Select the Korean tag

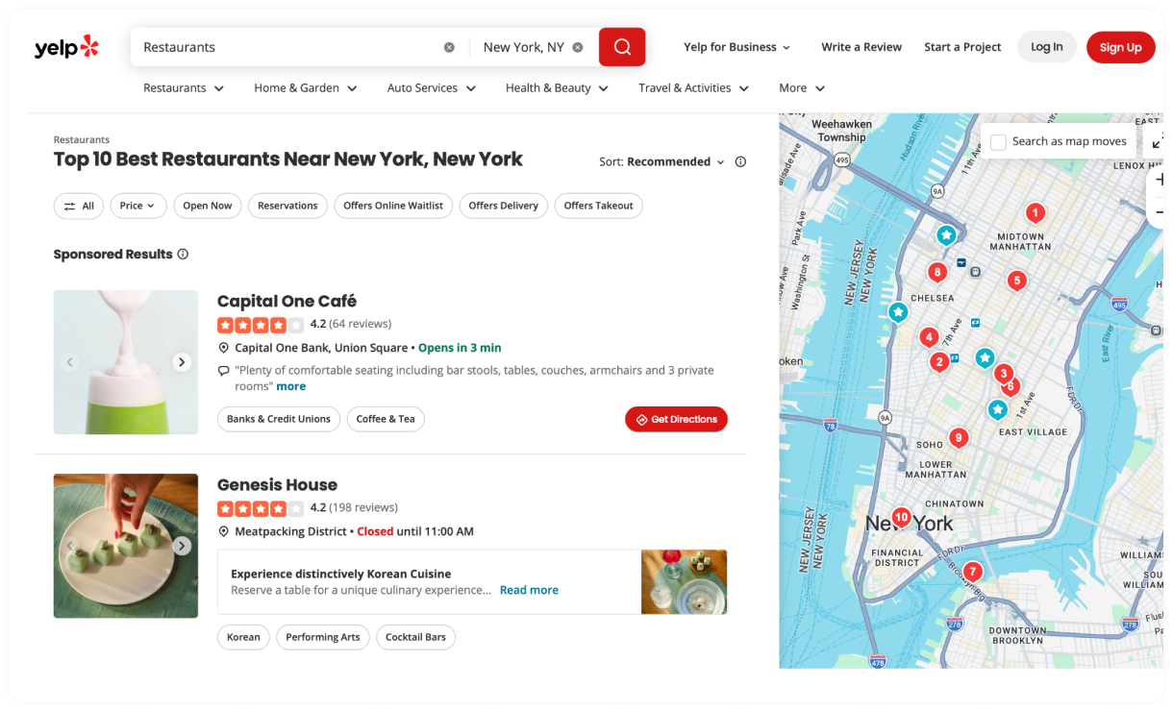(243, 637)
